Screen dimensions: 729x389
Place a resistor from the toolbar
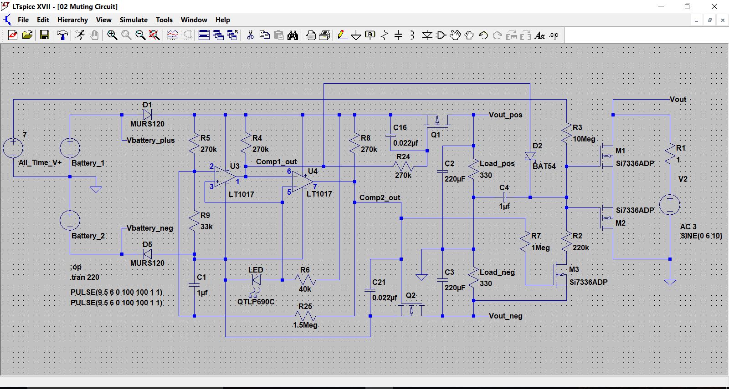click(385, 35)
